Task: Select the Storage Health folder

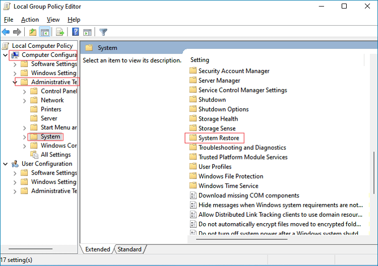Action: pyautogui.click(x=218, y=119)
